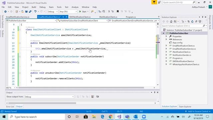Click the Save All toolbar icon
213x120 pixels.
30,12
